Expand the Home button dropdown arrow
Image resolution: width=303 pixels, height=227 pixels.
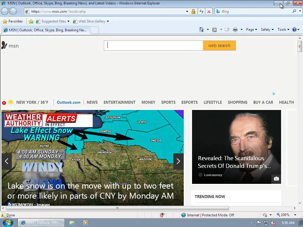tap(208, 30)
